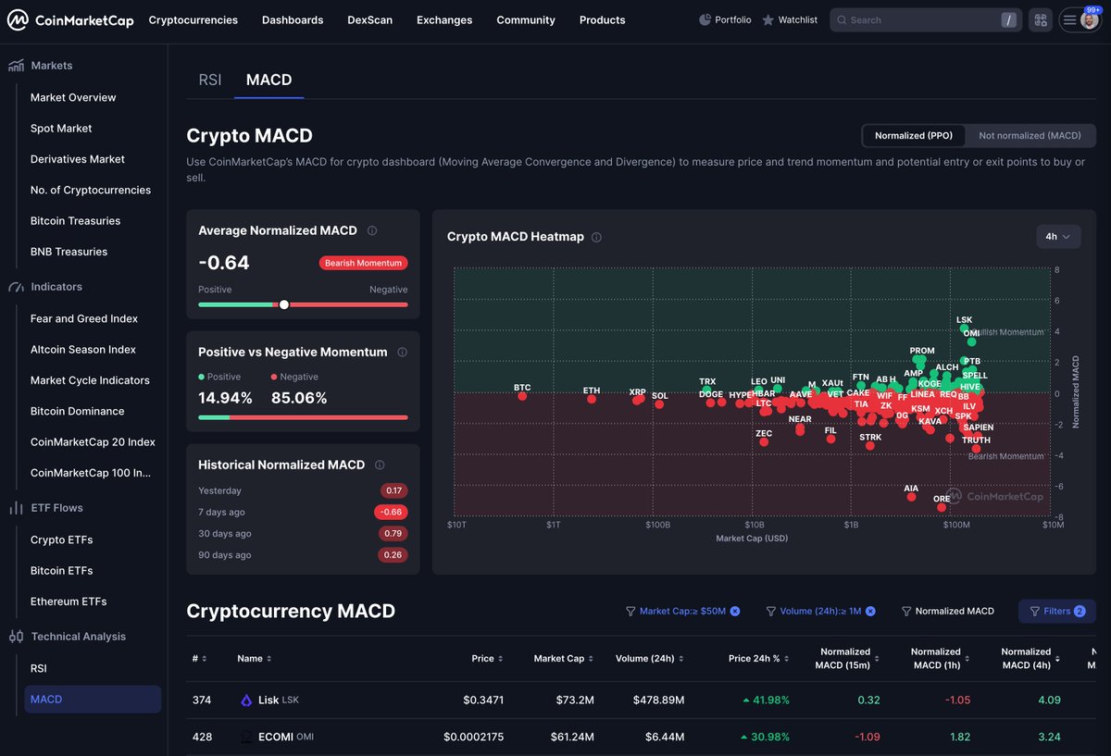Click the Positive vs Negative momentum bar
Screen dimensions: 1111x756
pyautogui.click(x=303, y=417)
